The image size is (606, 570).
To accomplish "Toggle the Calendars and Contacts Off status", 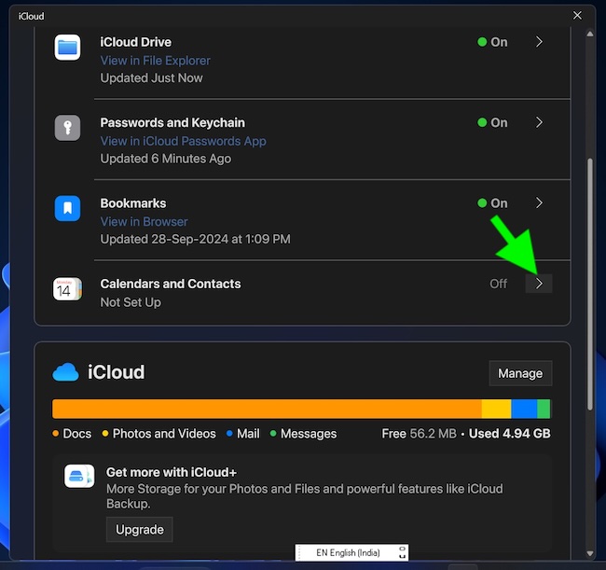I will click(498, 284).
